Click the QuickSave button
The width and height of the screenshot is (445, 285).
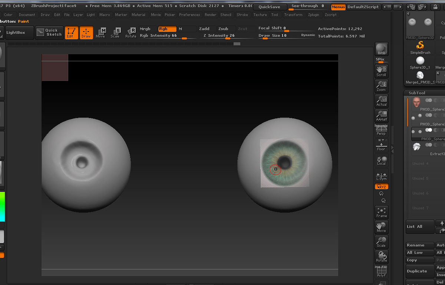pyautogui.click(x=270, y=7)
